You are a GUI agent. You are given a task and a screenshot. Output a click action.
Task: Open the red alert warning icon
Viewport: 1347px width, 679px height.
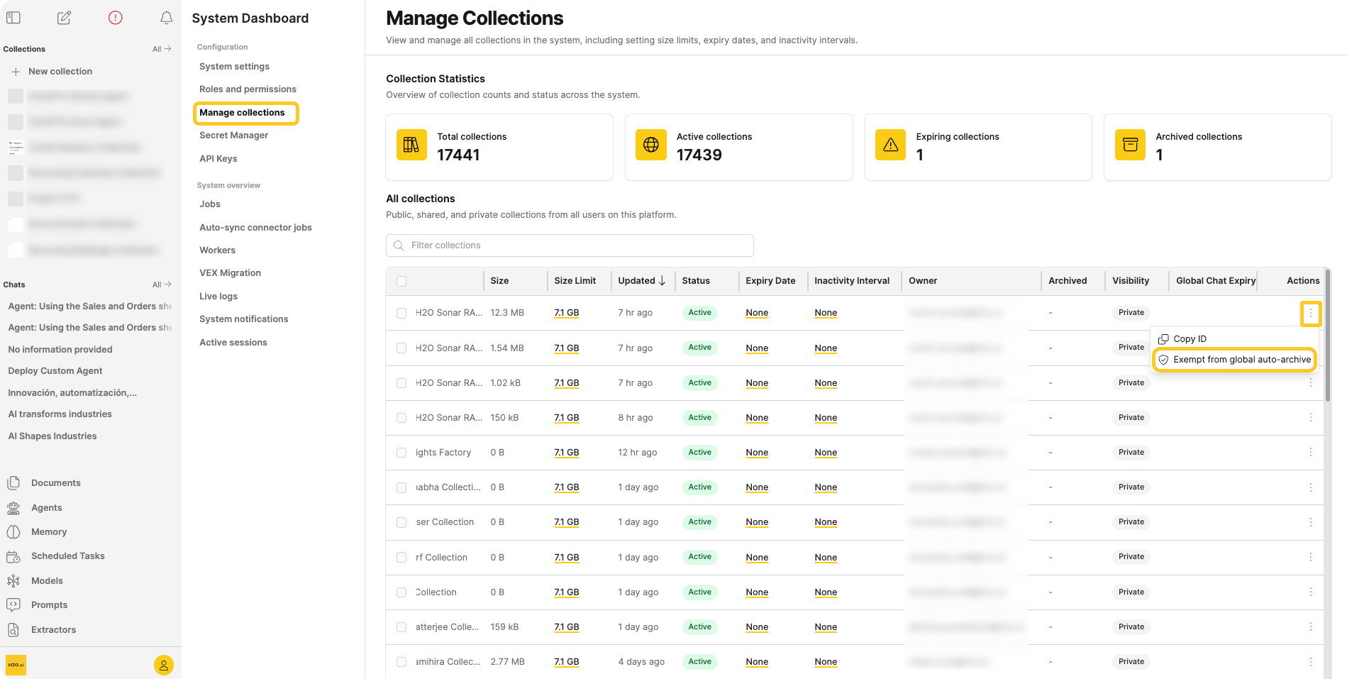click(x=116, y=18)
